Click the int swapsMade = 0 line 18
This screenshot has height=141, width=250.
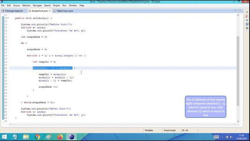(34, 37)
